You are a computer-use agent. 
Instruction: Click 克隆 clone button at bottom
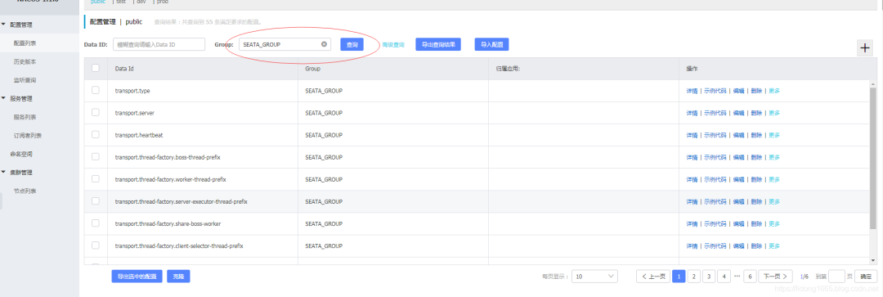tap(178, 277)
